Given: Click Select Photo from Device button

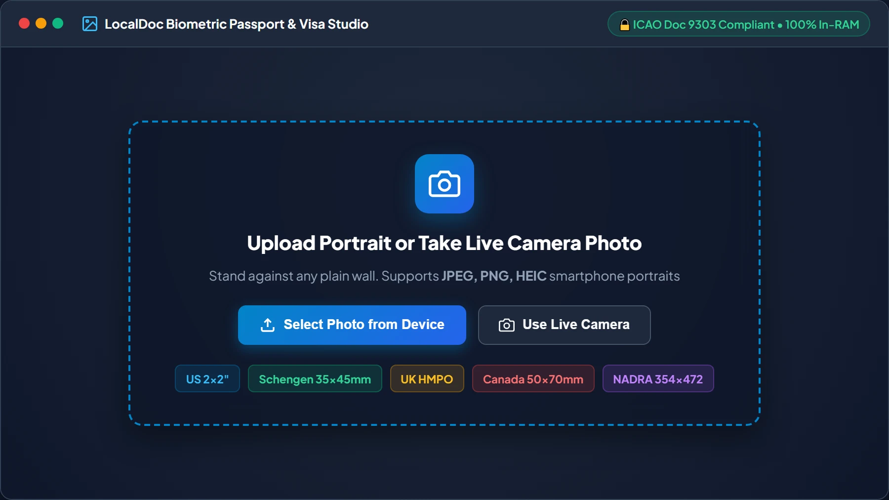Looking at the screenshot, I should 352,325.
